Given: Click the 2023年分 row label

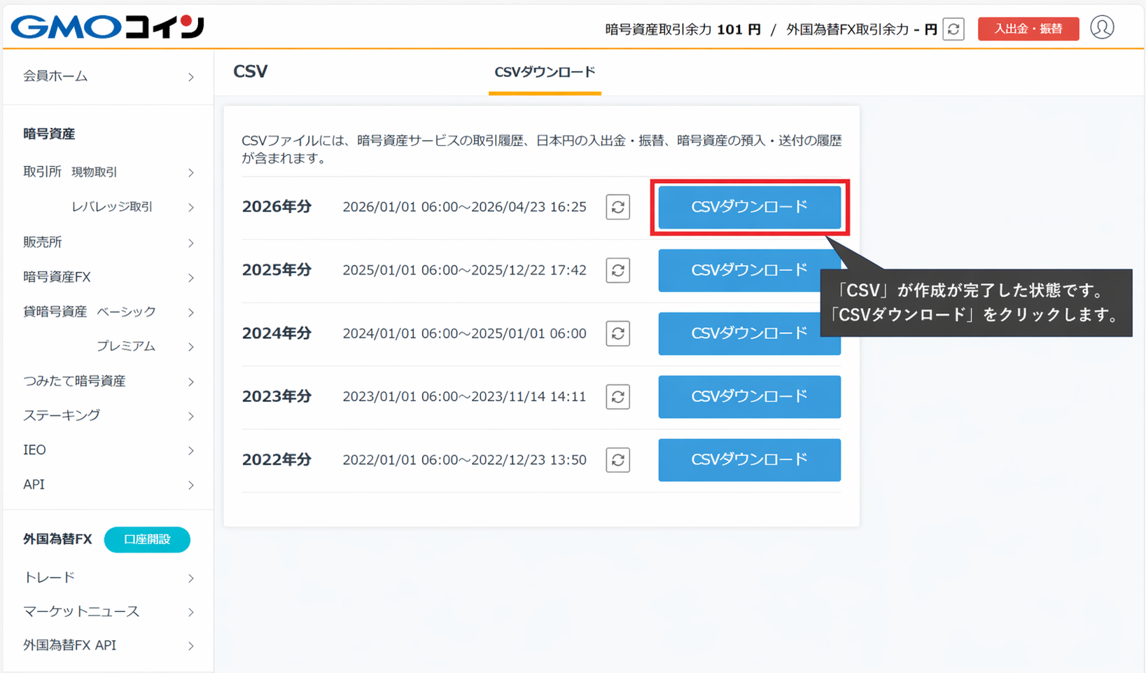Looking at the screenshot, I should (x=277, y=397).
